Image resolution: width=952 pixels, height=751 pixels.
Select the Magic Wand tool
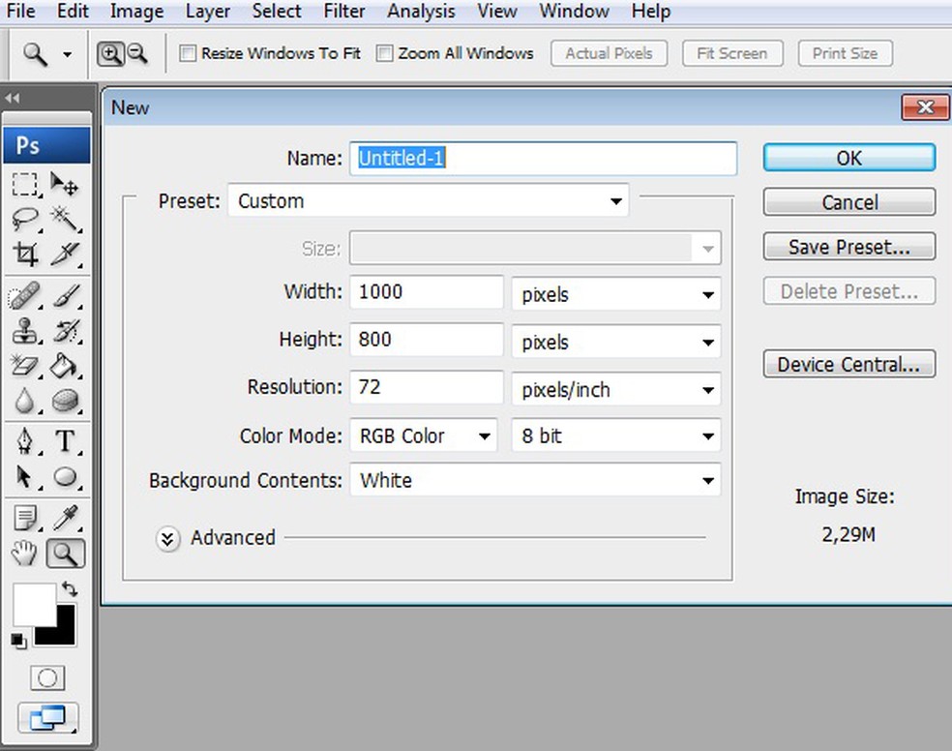[x=65, y=219]
